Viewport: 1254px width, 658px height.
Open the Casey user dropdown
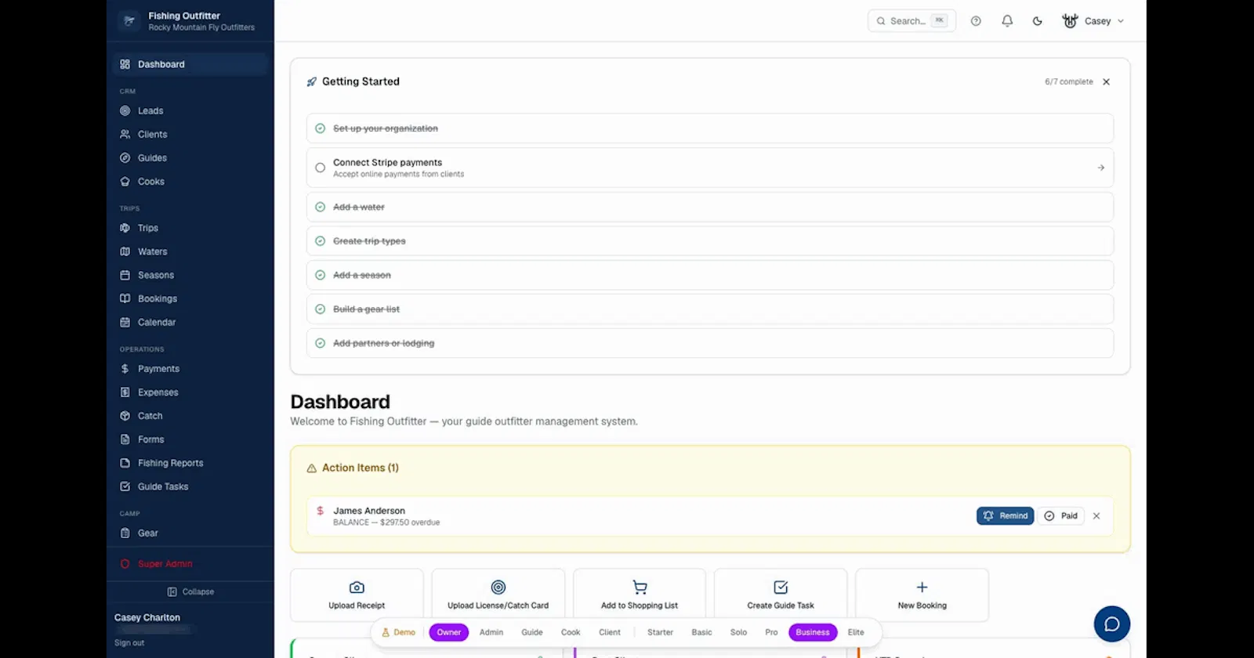(x=1093, y=21)
